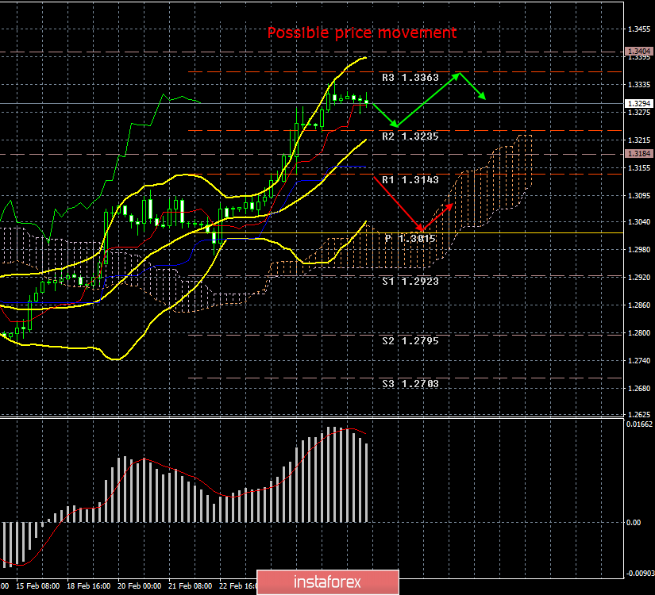This screenshot has width=655, height=595.
Task: Click the current price tag 1.3294
Action: click(638, 104)
